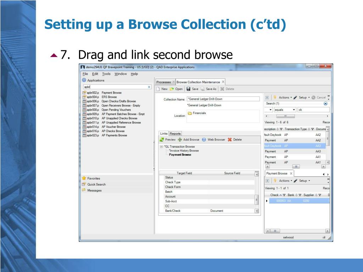
Task: Click the collapse-panel icon left of the upper Actions
Action: coord(267,98)
